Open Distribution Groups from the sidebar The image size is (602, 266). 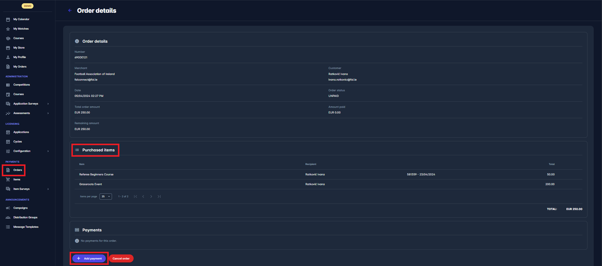[x=25, y=217]
